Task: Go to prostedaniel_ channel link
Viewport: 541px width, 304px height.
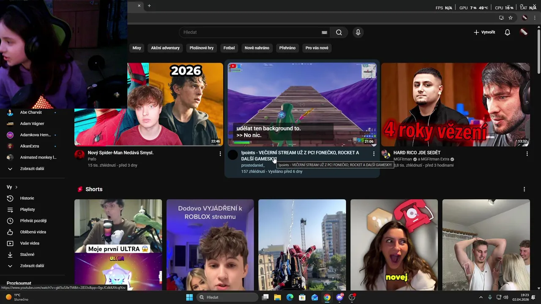Action: click(x=253, y=165)
